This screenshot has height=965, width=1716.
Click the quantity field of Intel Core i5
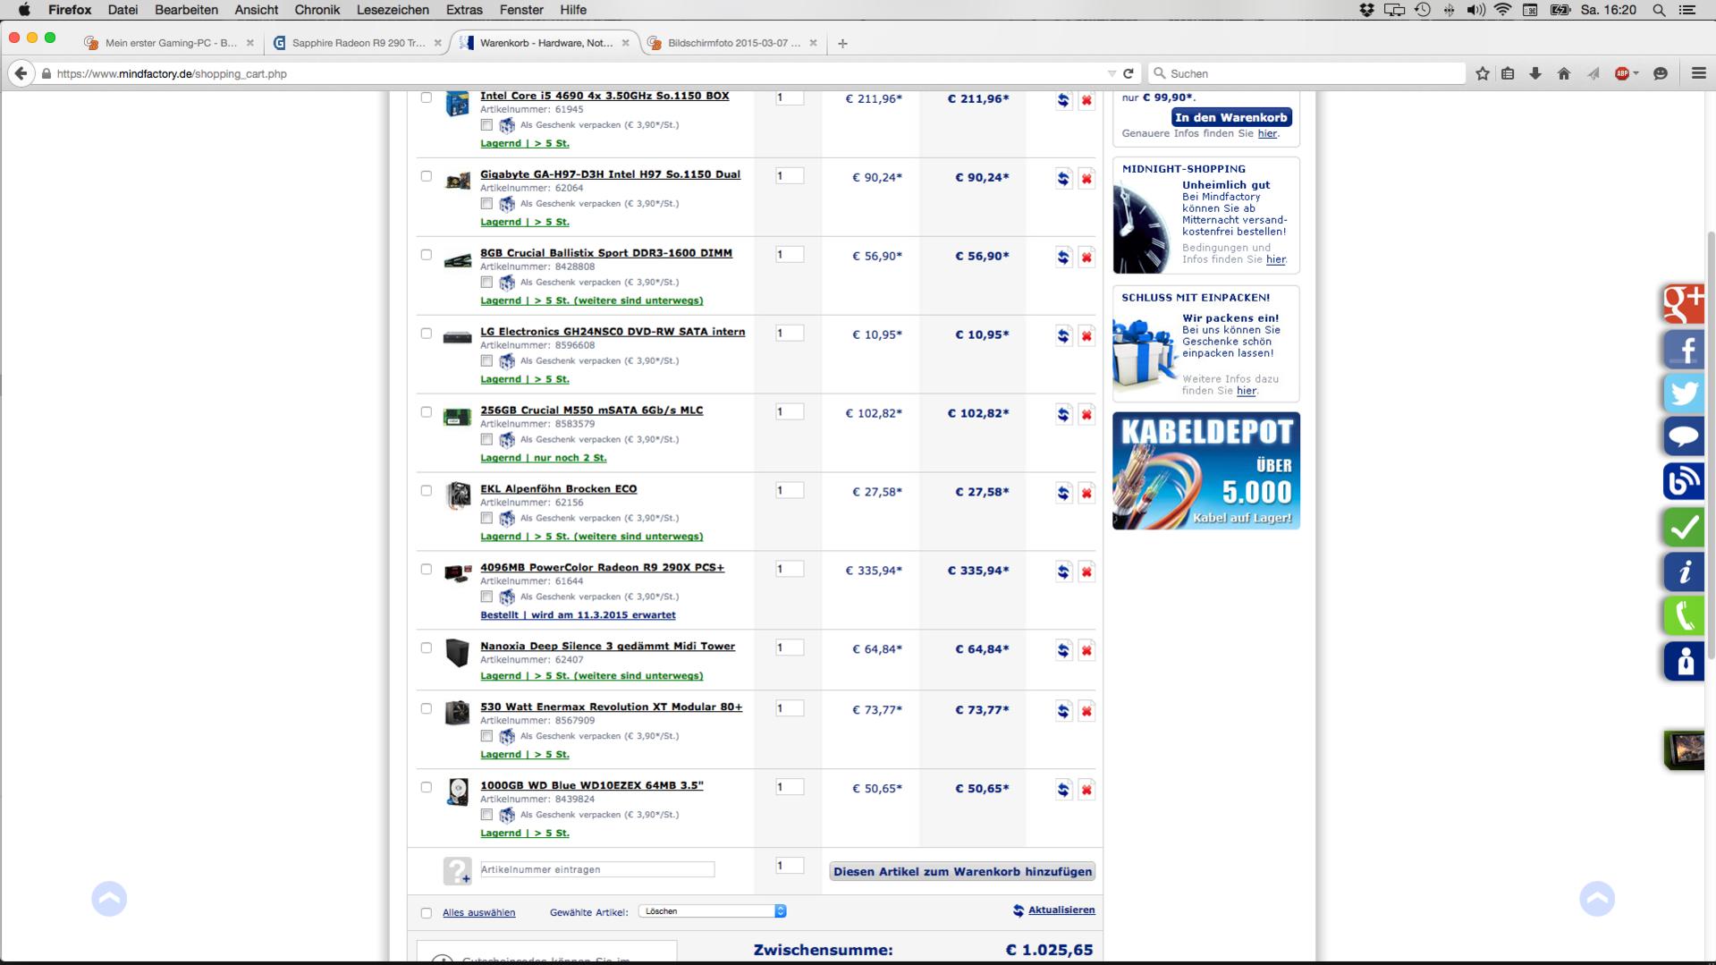point(790,97)
